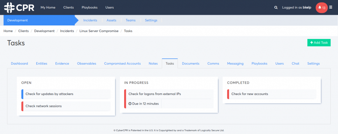This screenshot has width=338, height=134.
Task: Switch to the Settings incident tab
Action: (x=314, y=64)
